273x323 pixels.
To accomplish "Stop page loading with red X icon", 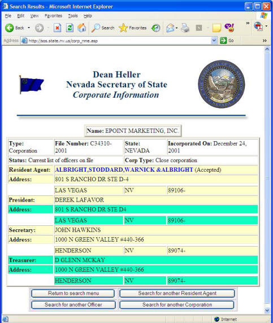I will click(x=57, y=28).
